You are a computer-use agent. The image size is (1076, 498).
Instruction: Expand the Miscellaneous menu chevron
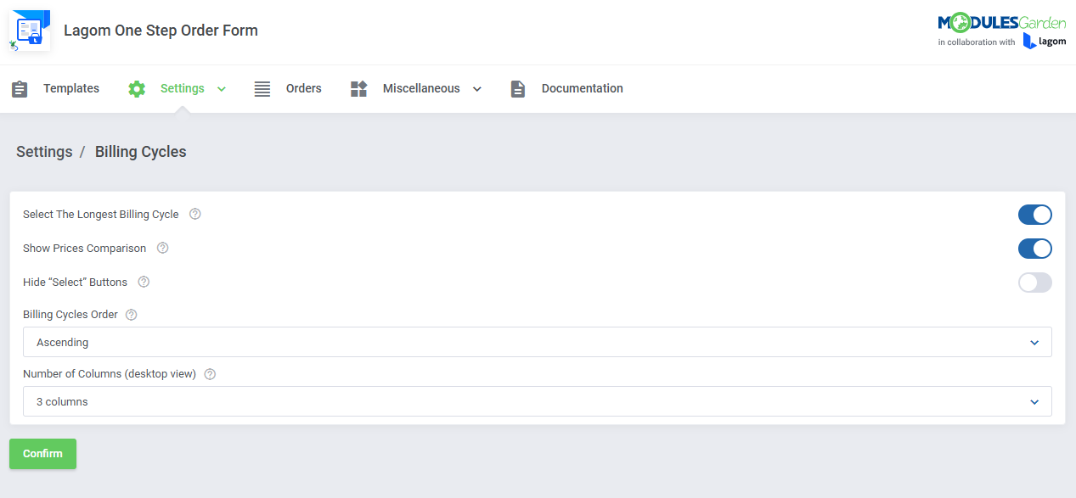[x=477, y=89]
